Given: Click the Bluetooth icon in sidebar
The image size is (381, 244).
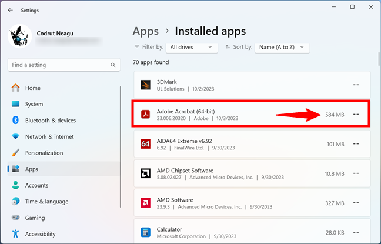Looking at the screenshot, I should click(15, 120).
